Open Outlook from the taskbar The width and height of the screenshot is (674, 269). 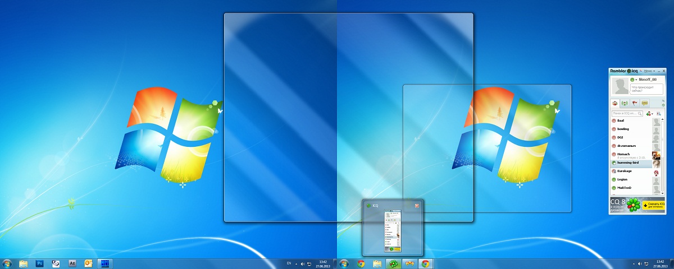click(x=88, y=263)
